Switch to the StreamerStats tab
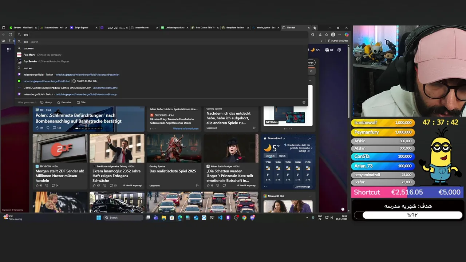This screenshot has width=466, height=262. point(53,28)
